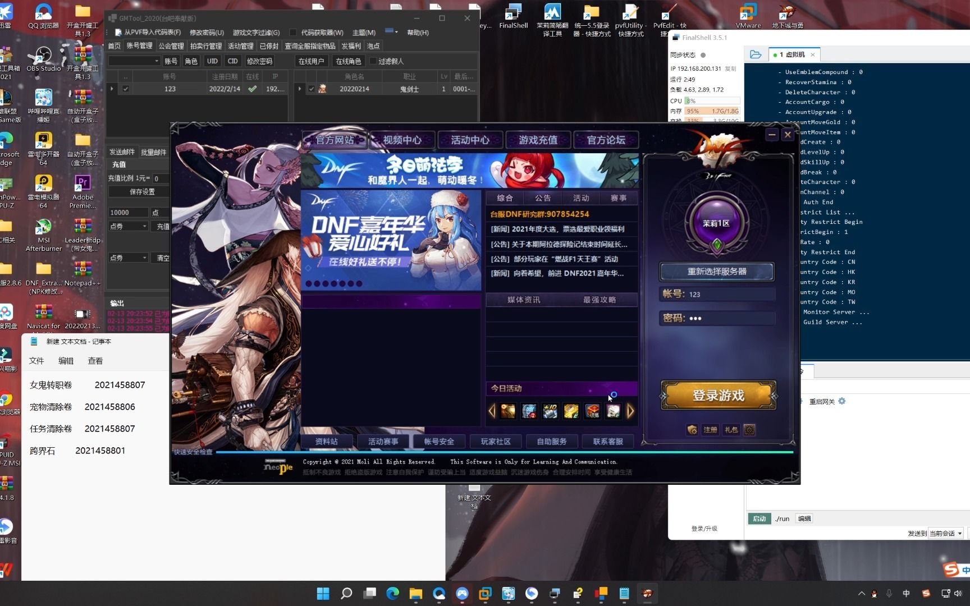Click the DNF嘉年华 banner image

(391, 240)
